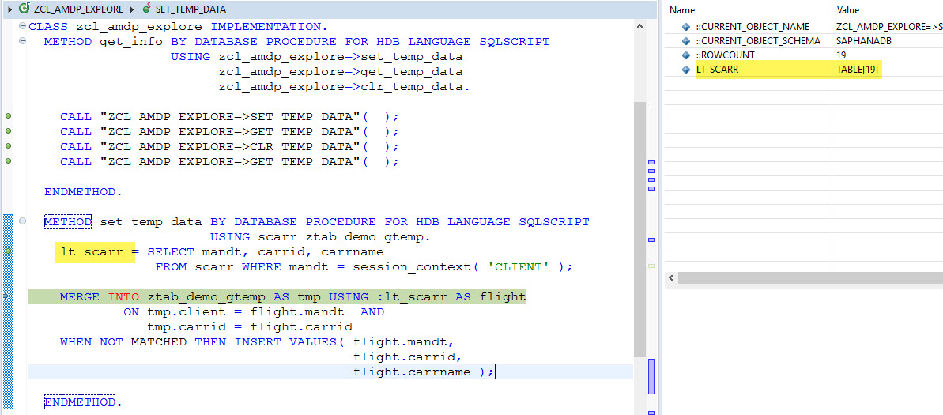Toggle breakpoint on CALL CLR_TEMP_DATA line
Viewport: 943px width, 415px height.
(x=8, y=147)
